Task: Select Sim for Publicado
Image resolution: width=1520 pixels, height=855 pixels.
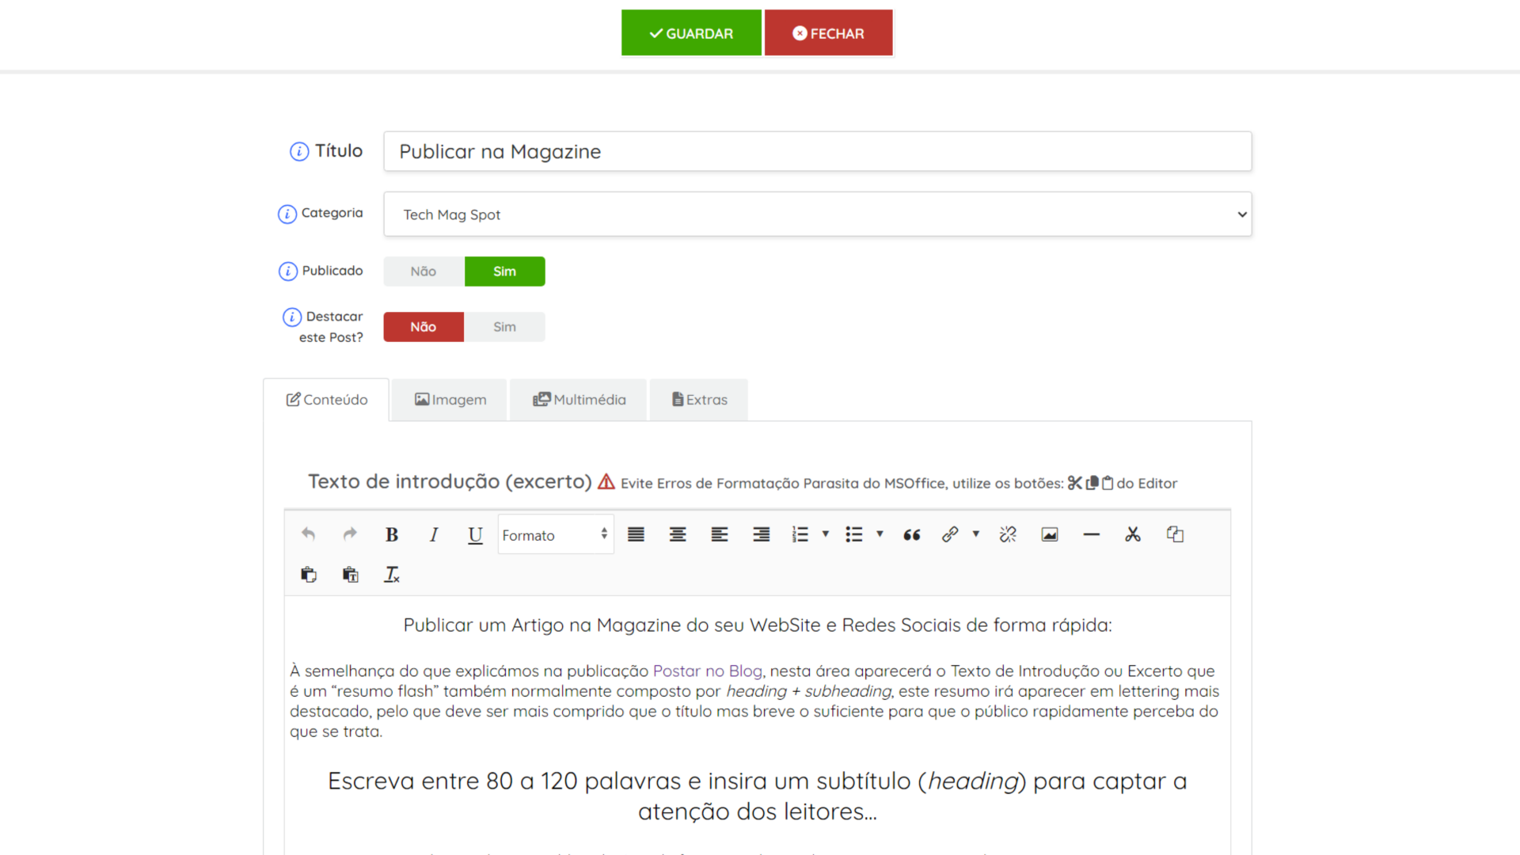Action: click(x=504, y=272)
